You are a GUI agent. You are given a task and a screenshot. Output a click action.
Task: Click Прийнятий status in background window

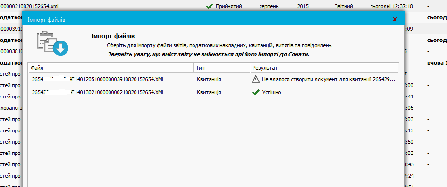[229, 6]
